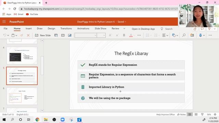Image resolution: width=219 pixels, height=123 pixels.
Task: Expand the Dictate dropdown arrow
Action: [x=204, y=36]
